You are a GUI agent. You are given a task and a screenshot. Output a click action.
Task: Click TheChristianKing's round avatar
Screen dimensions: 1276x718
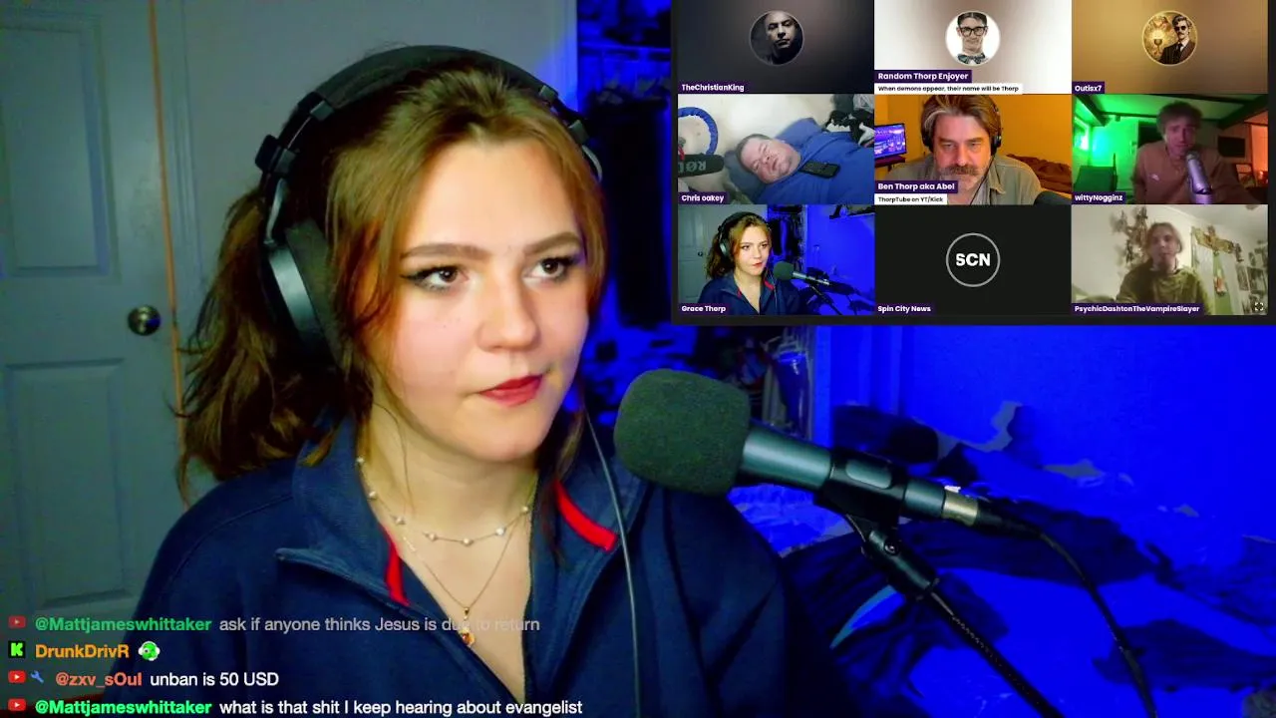point(776,38)
